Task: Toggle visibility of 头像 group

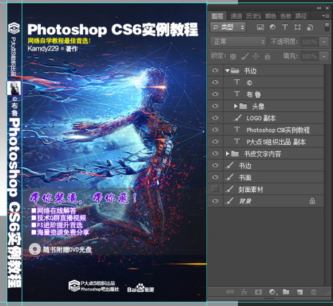Action: [215, 106]
